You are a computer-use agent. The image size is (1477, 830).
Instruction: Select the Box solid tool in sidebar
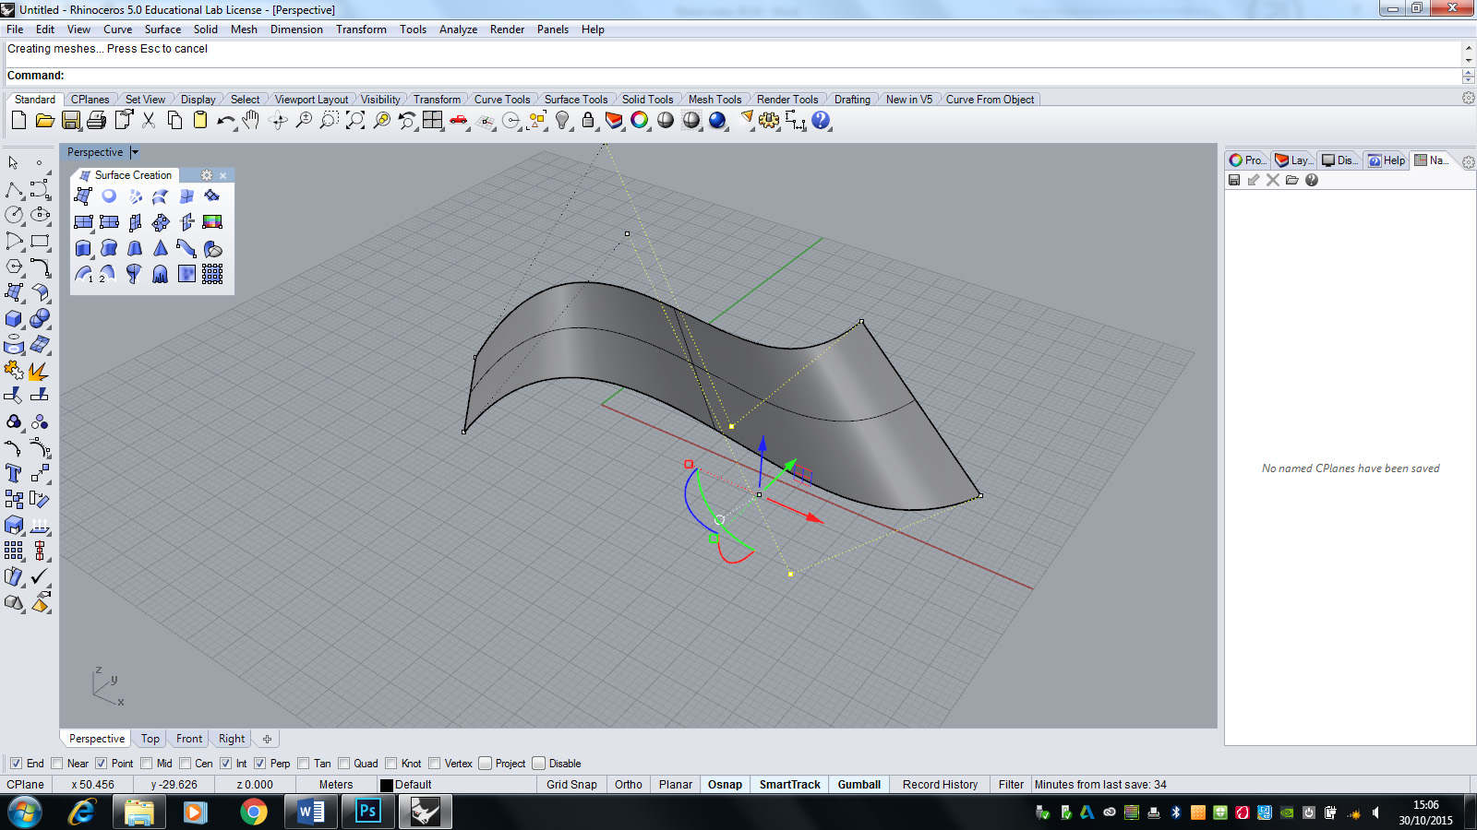[14, 319]
